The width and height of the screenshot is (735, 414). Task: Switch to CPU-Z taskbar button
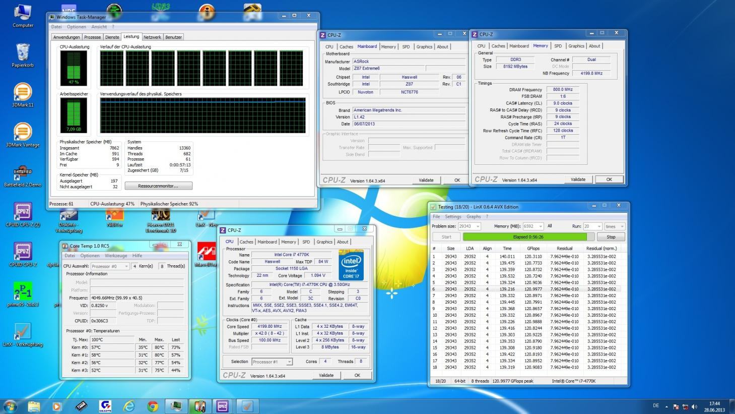pos(223,406)
